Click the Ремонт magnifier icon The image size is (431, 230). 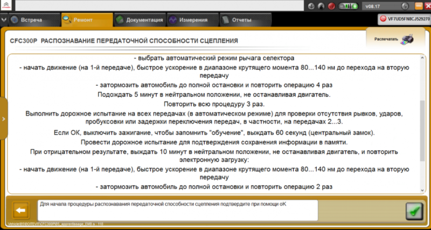click(x=67, y=19)
